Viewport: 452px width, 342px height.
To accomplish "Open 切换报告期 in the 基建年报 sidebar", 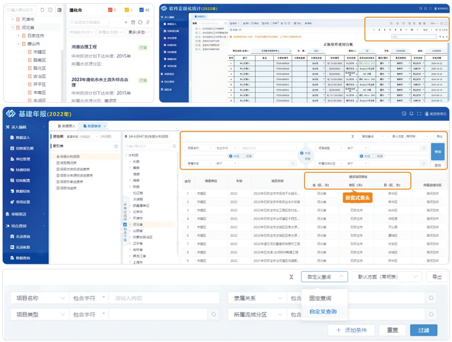I will point(24,148).
